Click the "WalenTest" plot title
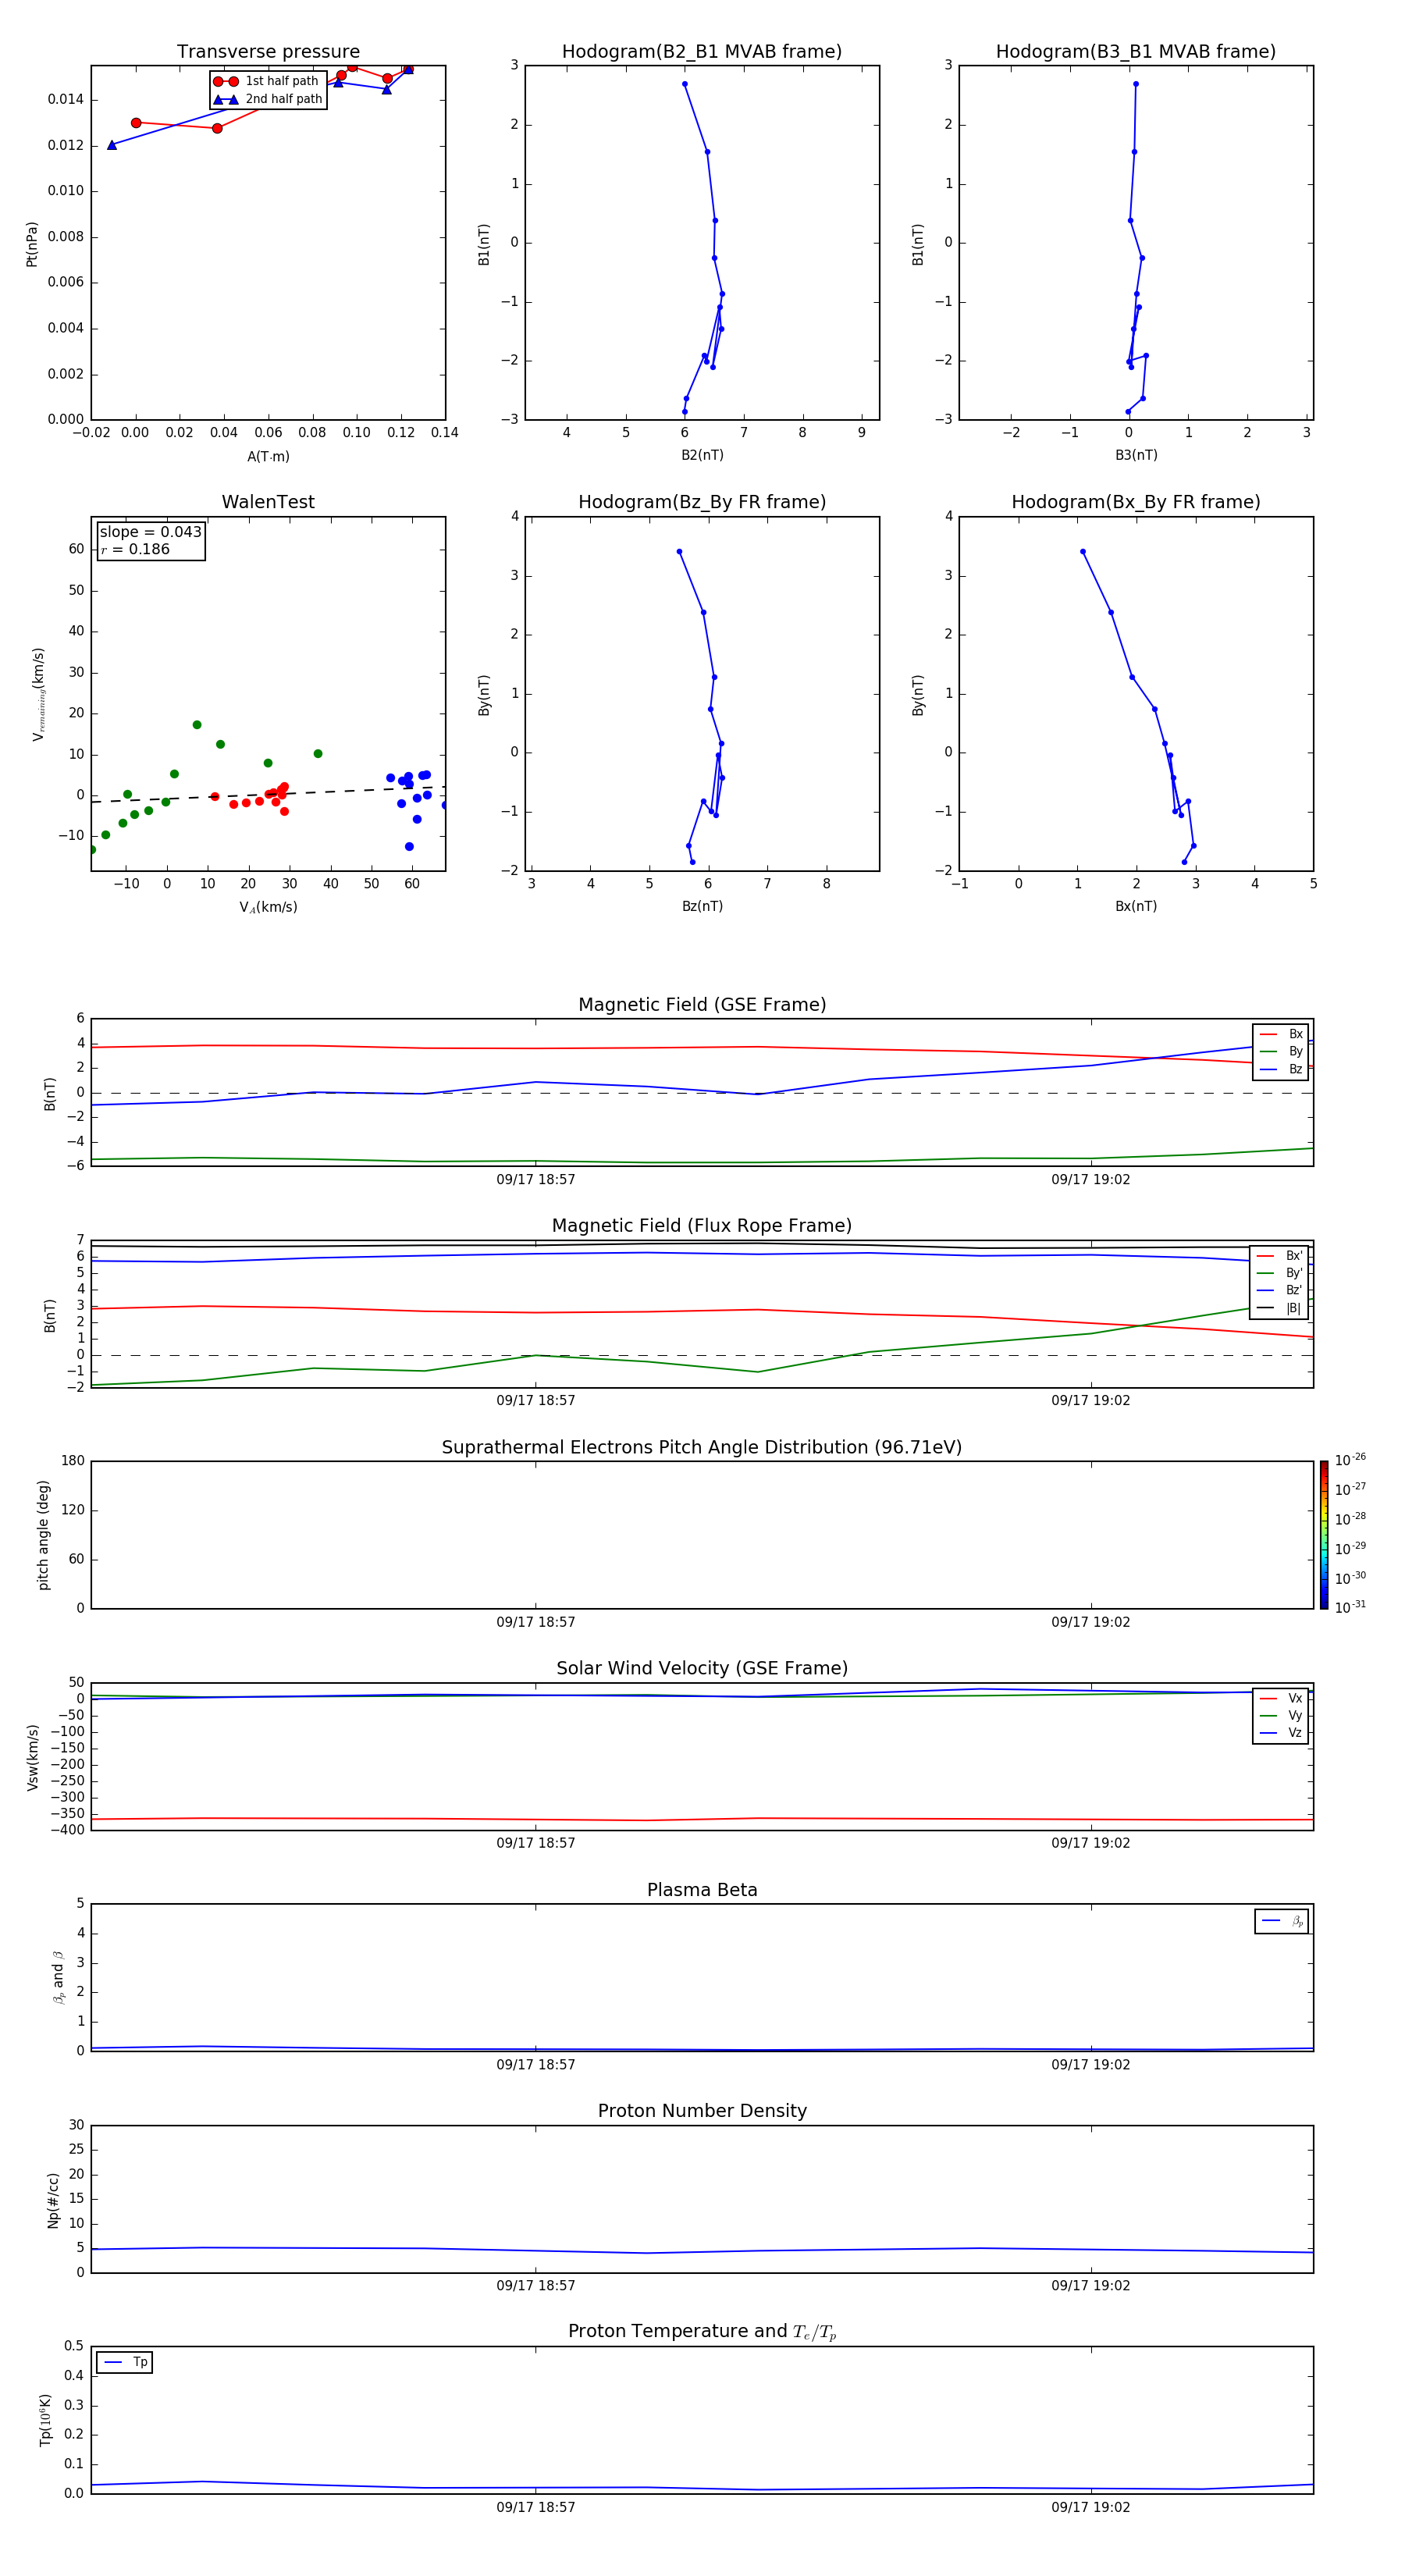 pos(268,502)
